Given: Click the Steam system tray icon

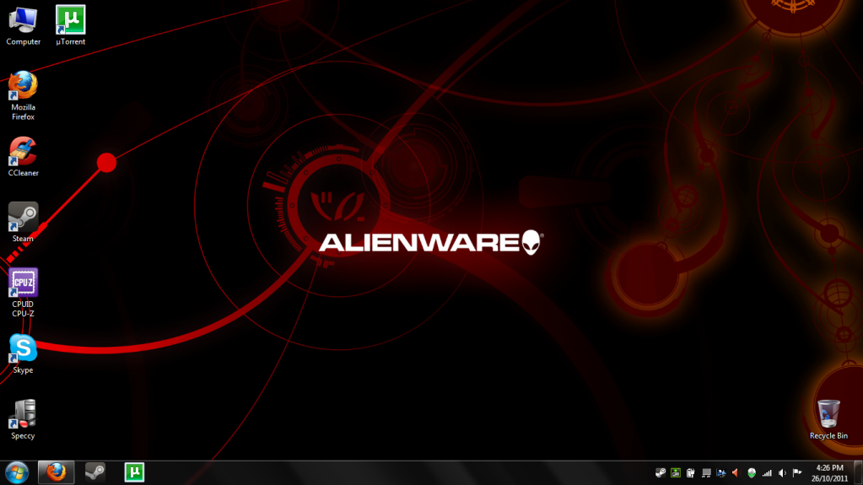Looking at the screenshot, I should click(661, 473).
